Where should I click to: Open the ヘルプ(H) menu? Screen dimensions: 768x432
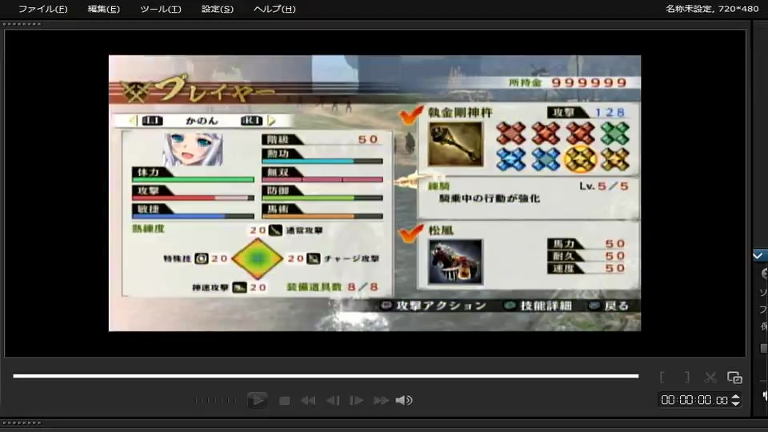click(x=274, y=9)
